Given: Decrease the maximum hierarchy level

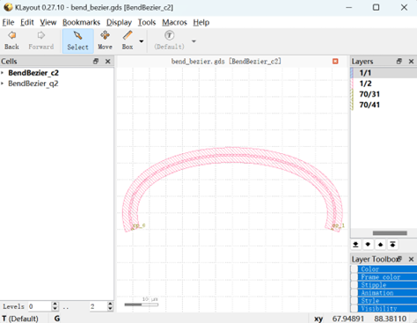Looking at the screenshot, I should coord(110,309).
